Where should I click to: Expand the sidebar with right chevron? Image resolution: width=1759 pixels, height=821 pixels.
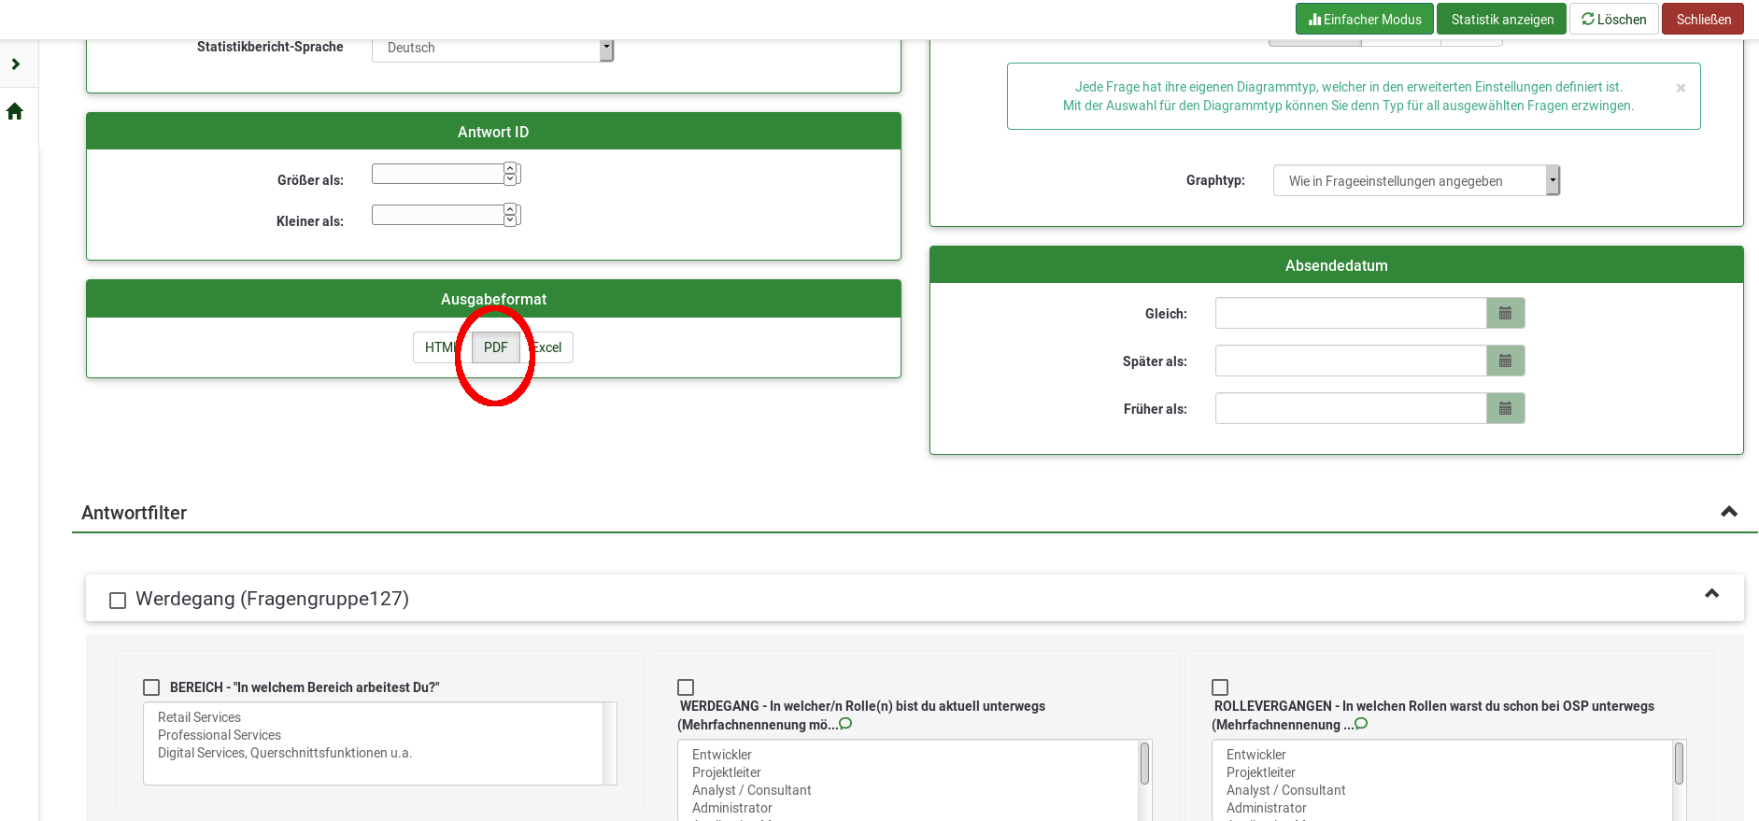pos(15,64)
